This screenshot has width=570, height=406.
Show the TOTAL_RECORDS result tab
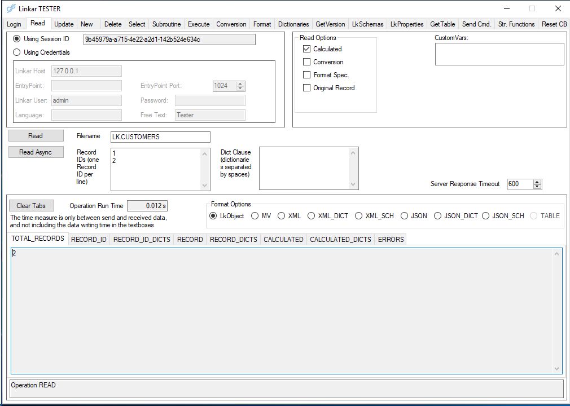click(x=38, y=239)
